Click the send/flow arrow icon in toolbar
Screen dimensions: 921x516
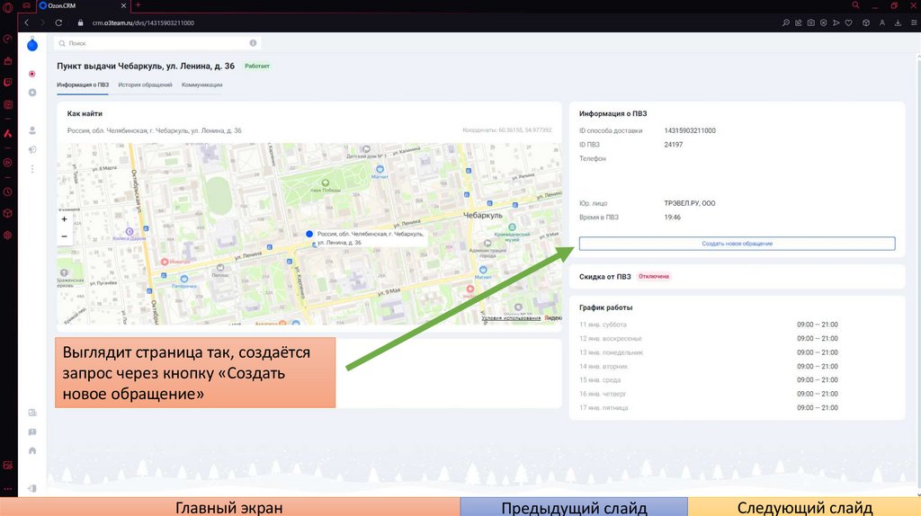(x=836, y=22)
